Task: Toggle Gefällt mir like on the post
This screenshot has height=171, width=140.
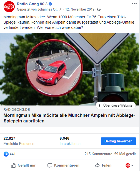Action: [x=23, y=165]
